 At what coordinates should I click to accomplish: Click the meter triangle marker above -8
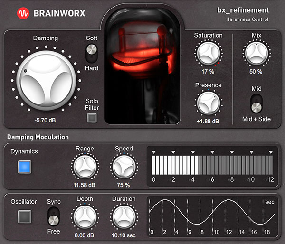click(x=232, y=152)
